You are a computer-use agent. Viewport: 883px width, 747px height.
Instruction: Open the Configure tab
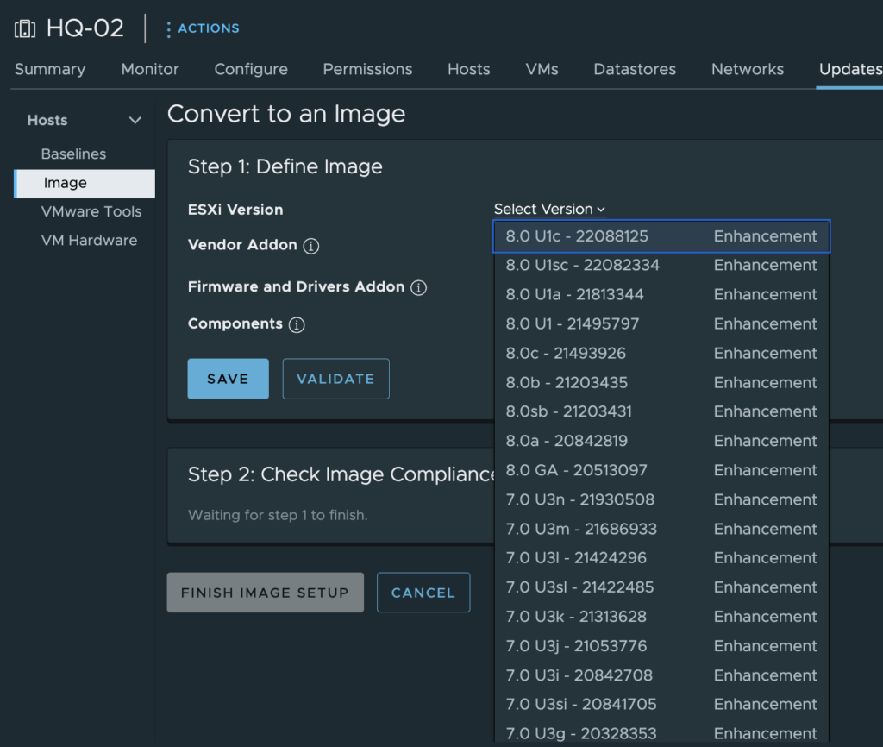coord(251,69)
